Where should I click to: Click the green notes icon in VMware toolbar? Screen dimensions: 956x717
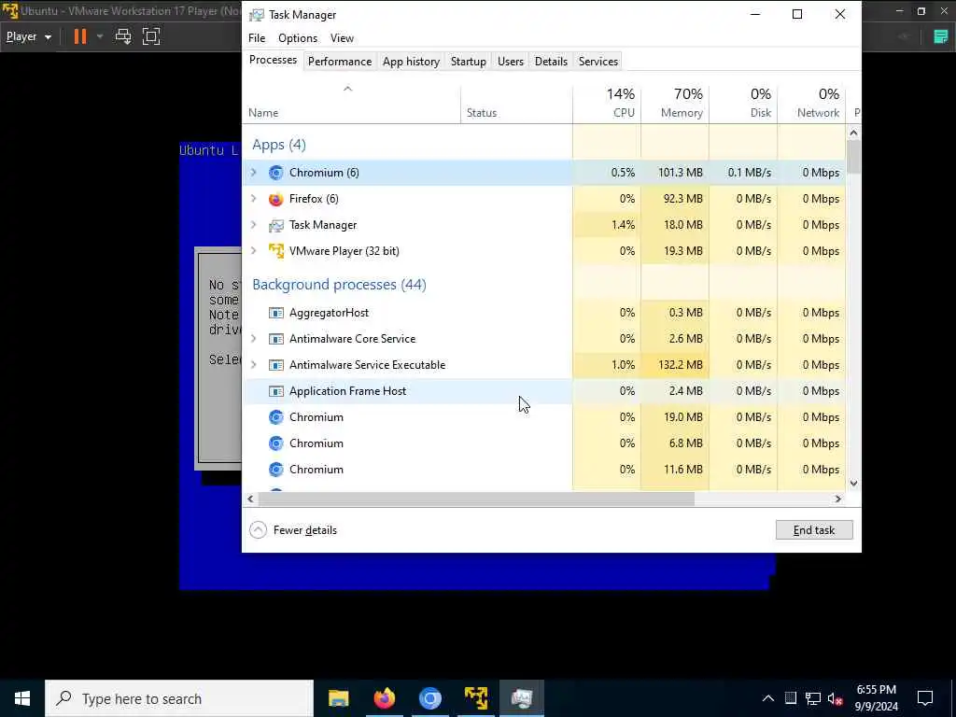click(x=941, y=36)
